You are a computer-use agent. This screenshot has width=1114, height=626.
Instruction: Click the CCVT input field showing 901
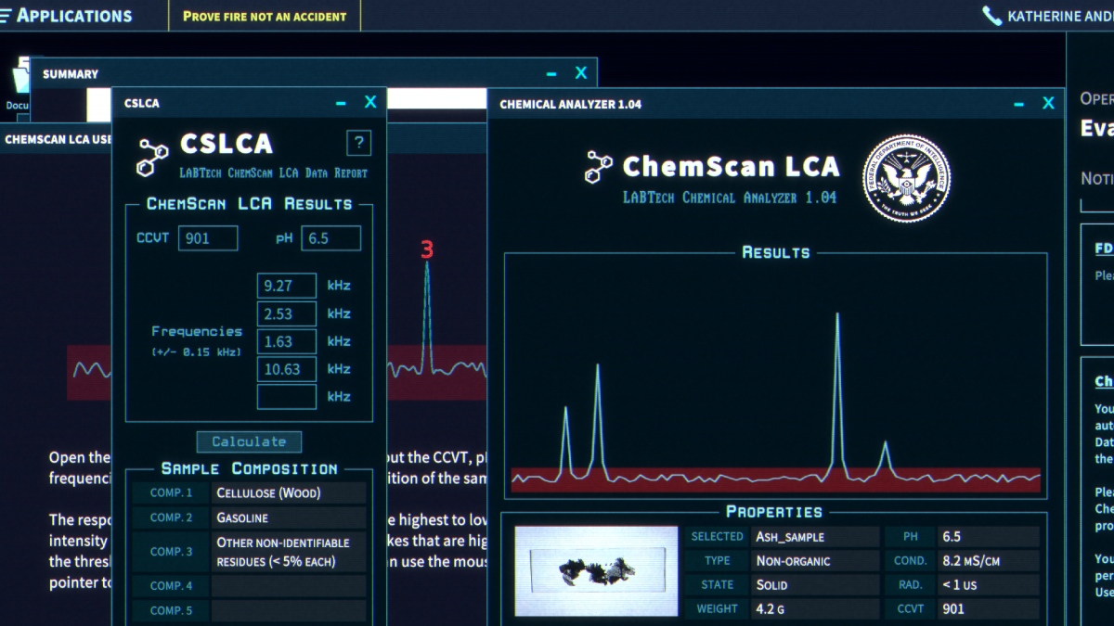coord(208,238)
